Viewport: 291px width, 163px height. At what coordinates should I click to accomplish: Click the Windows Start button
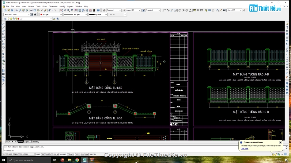coord(4,160)
